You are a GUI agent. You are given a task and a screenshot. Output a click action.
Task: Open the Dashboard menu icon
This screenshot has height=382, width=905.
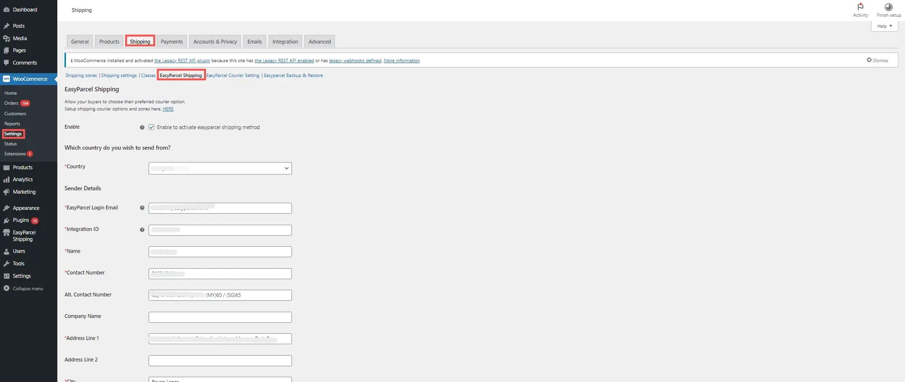point(6,10)
